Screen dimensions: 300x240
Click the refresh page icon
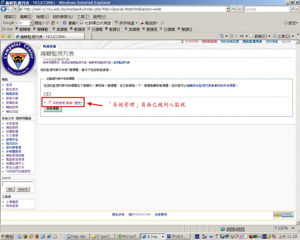click(234, 9)
